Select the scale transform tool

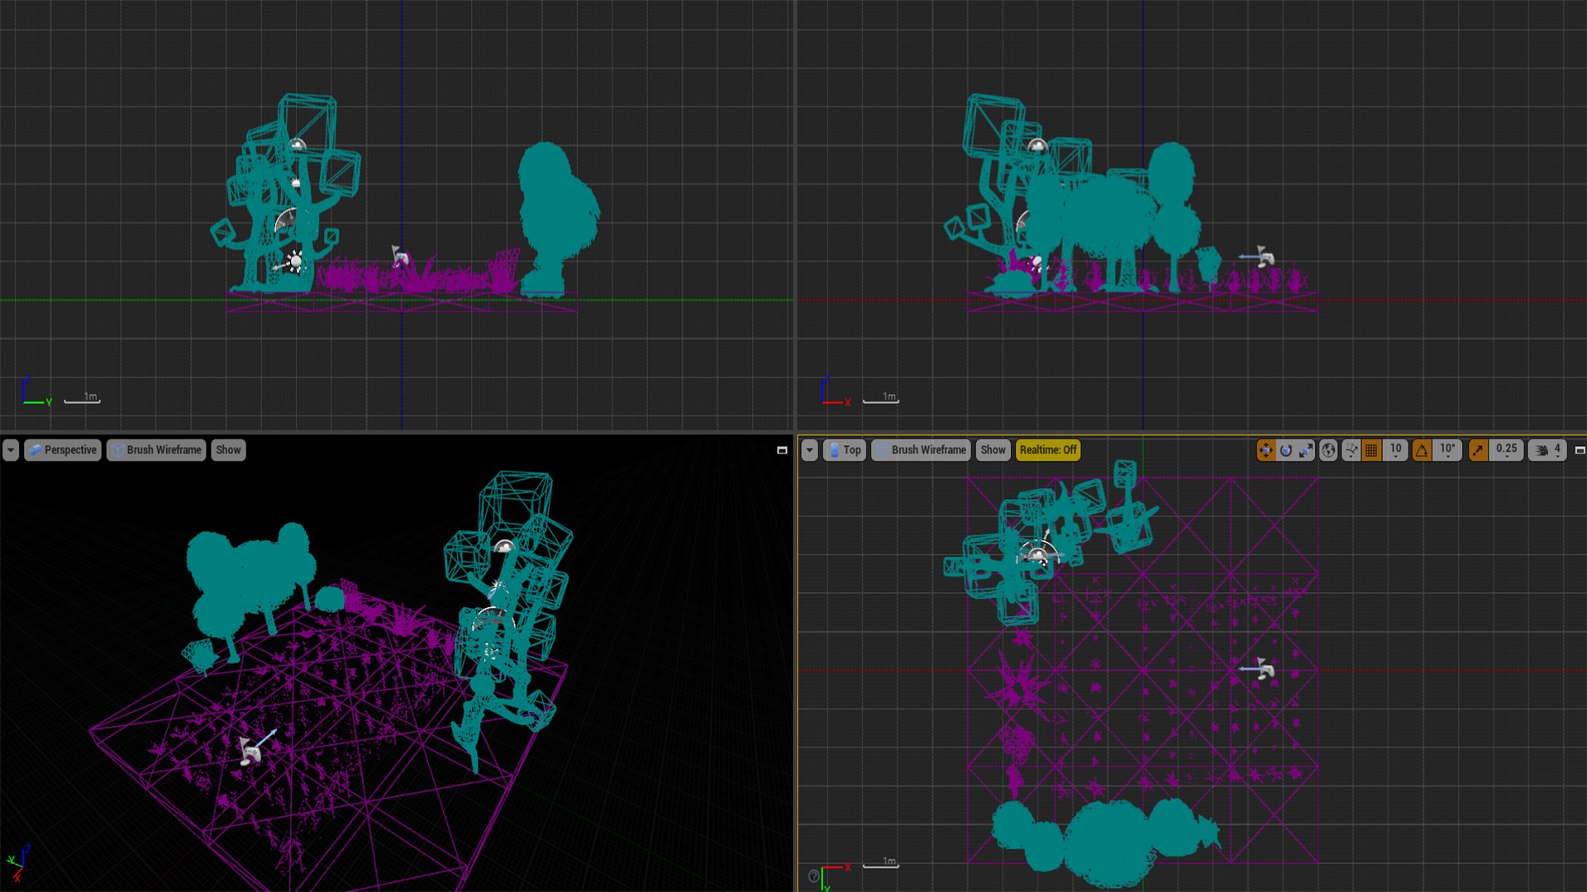(x=1306, y=450)
